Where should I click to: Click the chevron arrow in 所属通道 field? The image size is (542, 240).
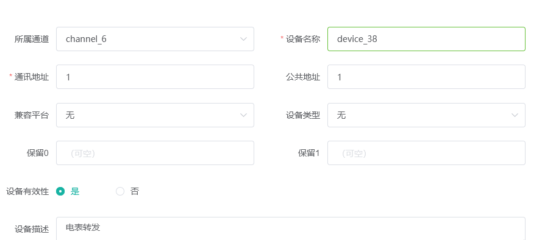point(243,39)
